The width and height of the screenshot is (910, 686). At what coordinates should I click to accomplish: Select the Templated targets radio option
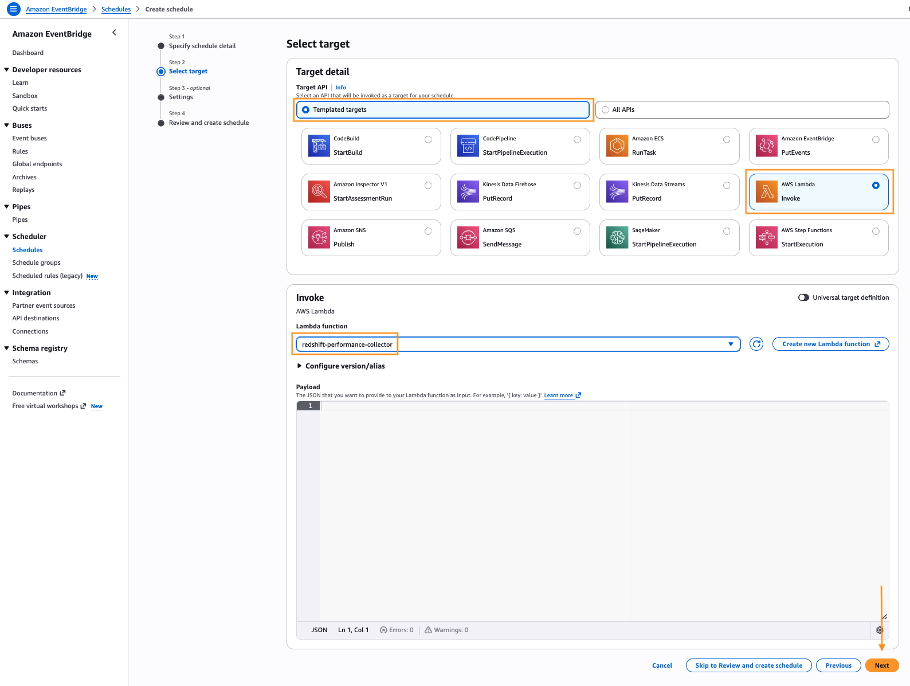[305, 109]
